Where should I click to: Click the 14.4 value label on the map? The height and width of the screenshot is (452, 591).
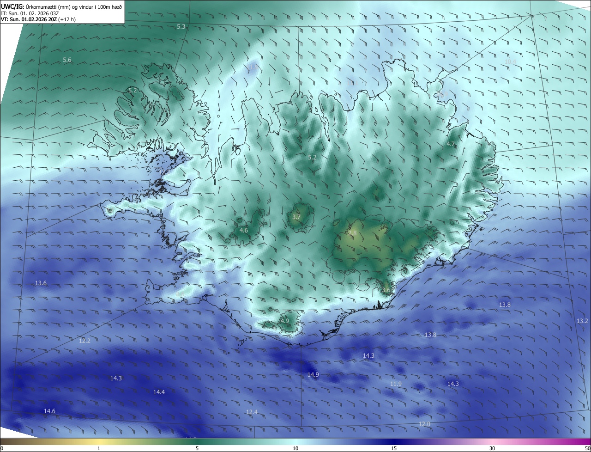tap(159, 392)
